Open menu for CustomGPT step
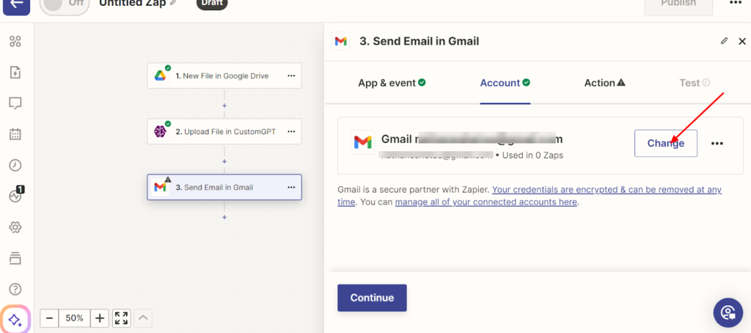Viewport: 751px width, 333px height. click(x=291, y=131)
